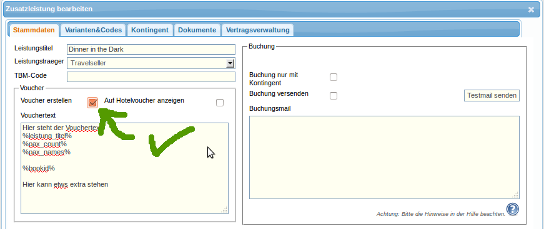The height and width of the screenshot is (229, 544).
Task: Close the Zusatzleistung bearbeiten dialog
Action: click(x=531, y=9)
